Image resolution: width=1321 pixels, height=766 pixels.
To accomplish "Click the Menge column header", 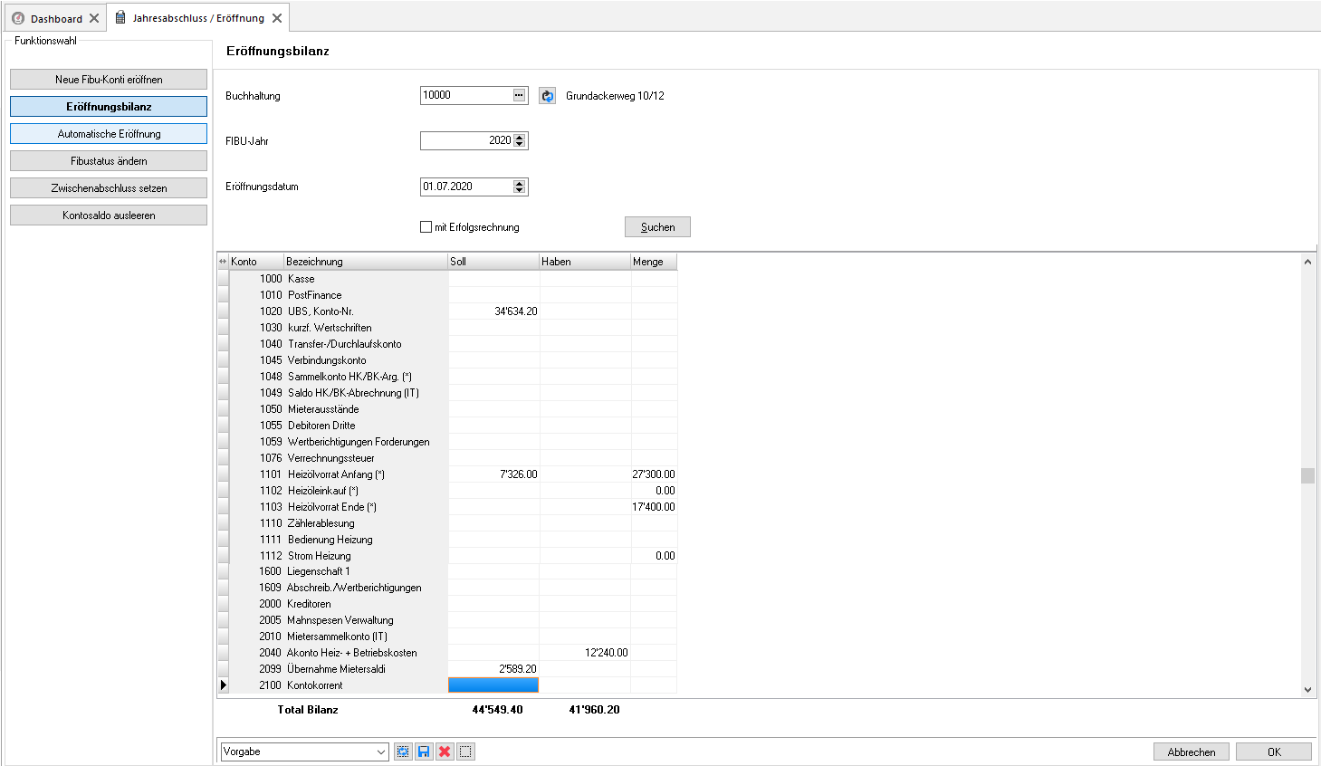I will point(654,262).
